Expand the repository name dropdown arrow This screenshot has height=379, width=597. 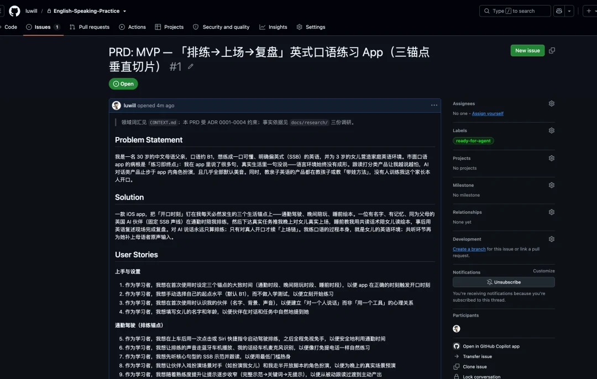pyautogui.click(x=124, y=11)
